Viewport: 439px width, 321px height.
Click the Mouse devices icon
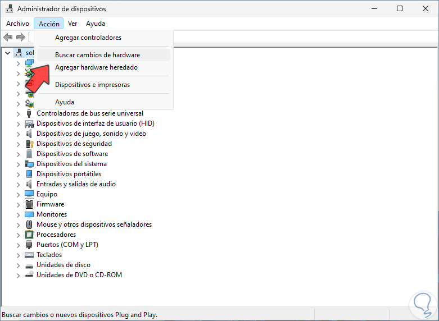[x=29, y=224]
